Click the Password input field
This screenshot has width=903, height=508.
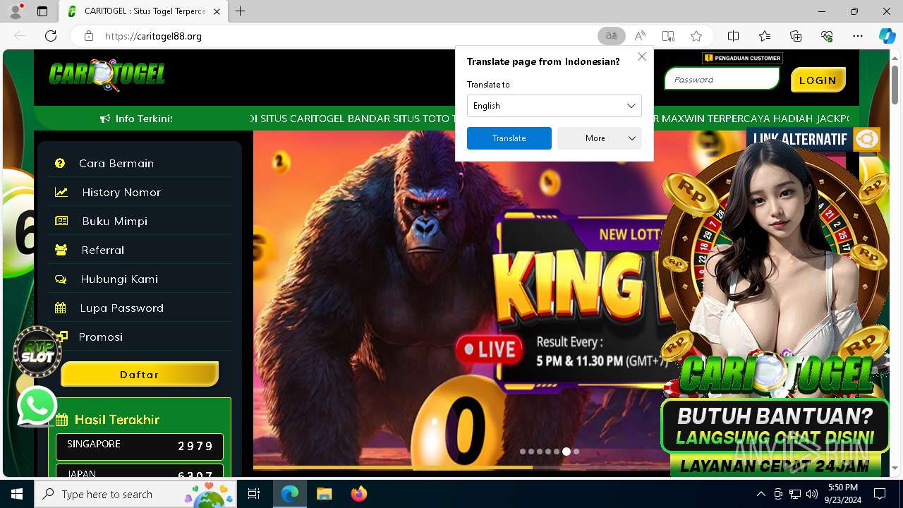pyautogui.click(x=722, y=79)
